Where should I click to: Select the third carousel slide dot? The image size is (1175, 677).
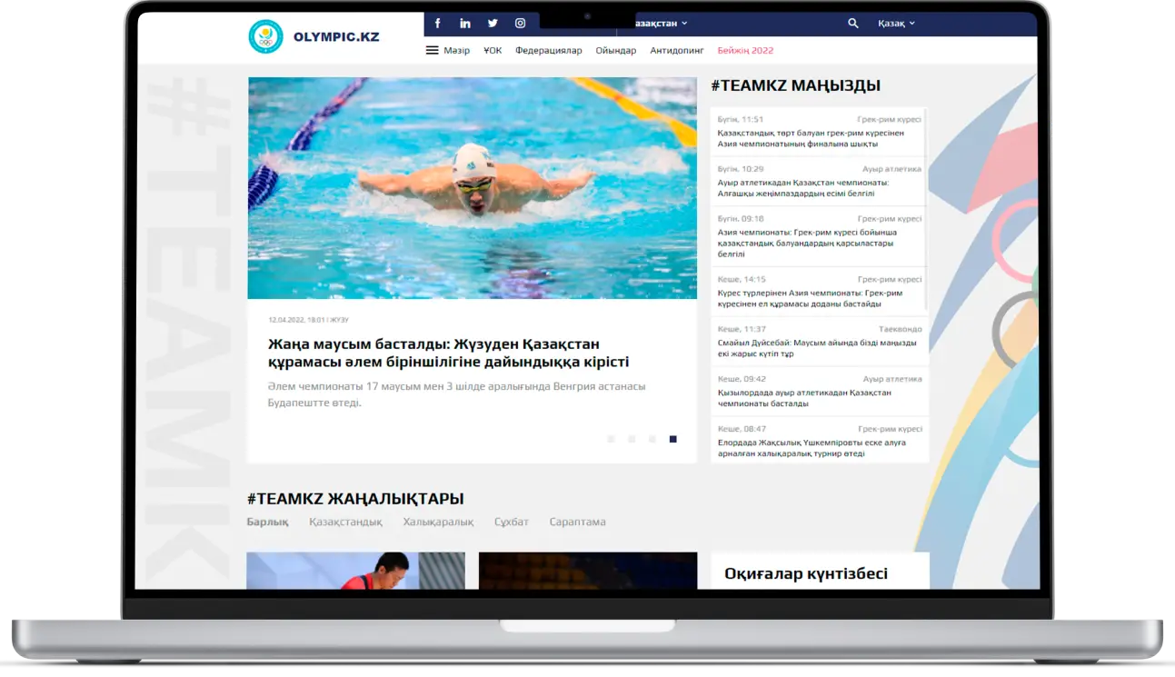[x=652, y=439]
